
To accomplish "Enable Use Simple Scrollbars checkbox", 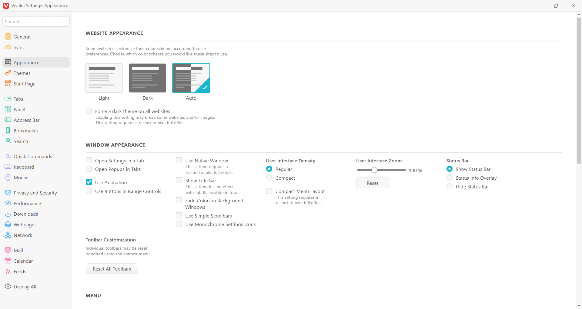I will pos(179,216).
